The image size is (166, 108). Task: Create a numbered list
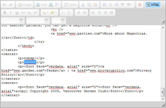pyautogui.click(x=63, y=13)
